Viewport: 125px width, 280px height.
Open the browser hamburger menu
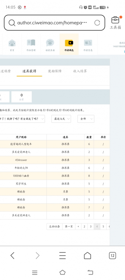pos(62,256)
